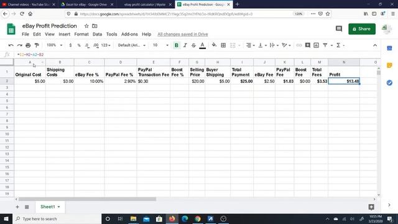
Task: Open the font size dropdown
Action: (x=160, y=45)
